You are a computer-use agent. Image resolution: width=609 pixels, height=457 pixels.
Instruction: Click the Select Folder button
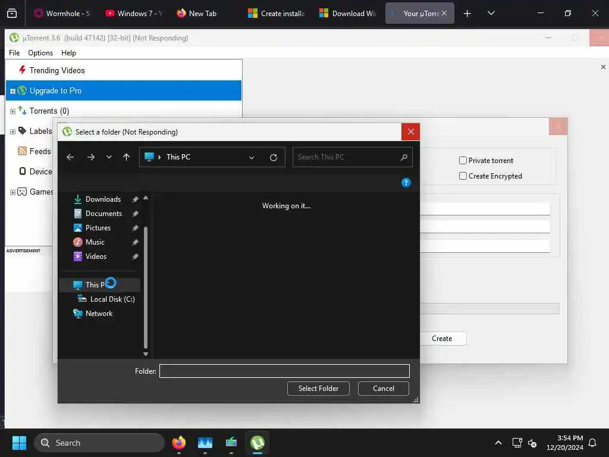coord(318,388)
